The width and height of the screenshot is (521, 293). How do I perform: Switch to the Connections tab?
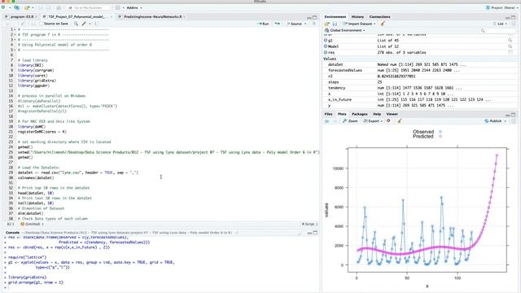coord(380,16)
